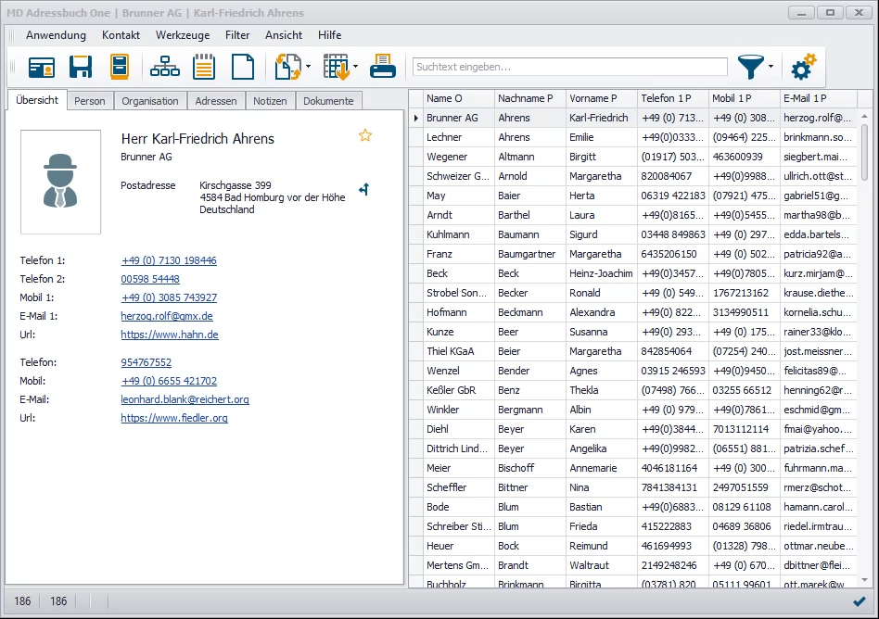Open settings with the gear icon
Screen dimensions: 879x619
coord(803,67)
